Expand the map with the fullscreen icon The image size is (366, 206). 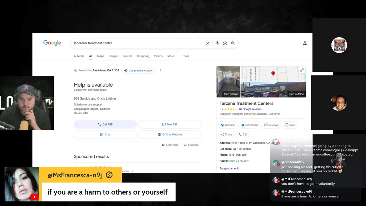[x=302, y=70]
